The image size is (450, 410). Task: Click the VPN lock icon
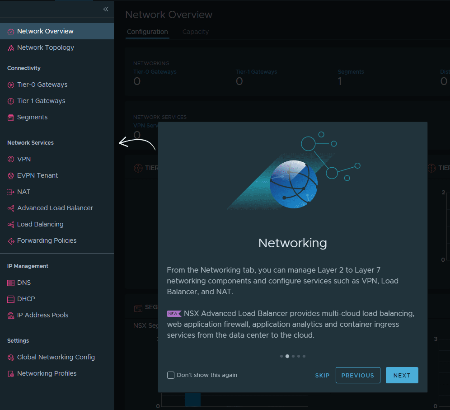tap(11, 160)
